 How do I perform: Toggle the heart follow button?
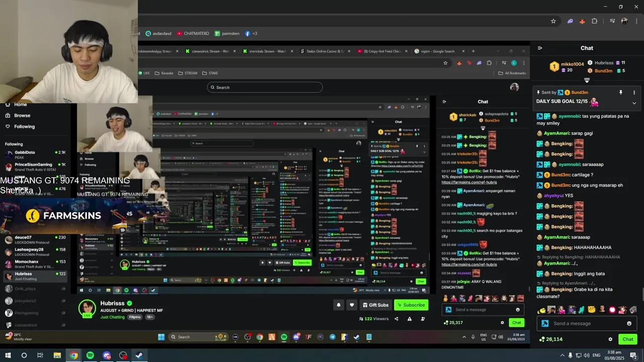tap(352, 305)
